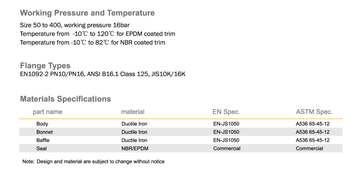The height and width of the screenshot is (180, 360).
Task: Select the Baffle cell in the table
Action: [43, 140]
